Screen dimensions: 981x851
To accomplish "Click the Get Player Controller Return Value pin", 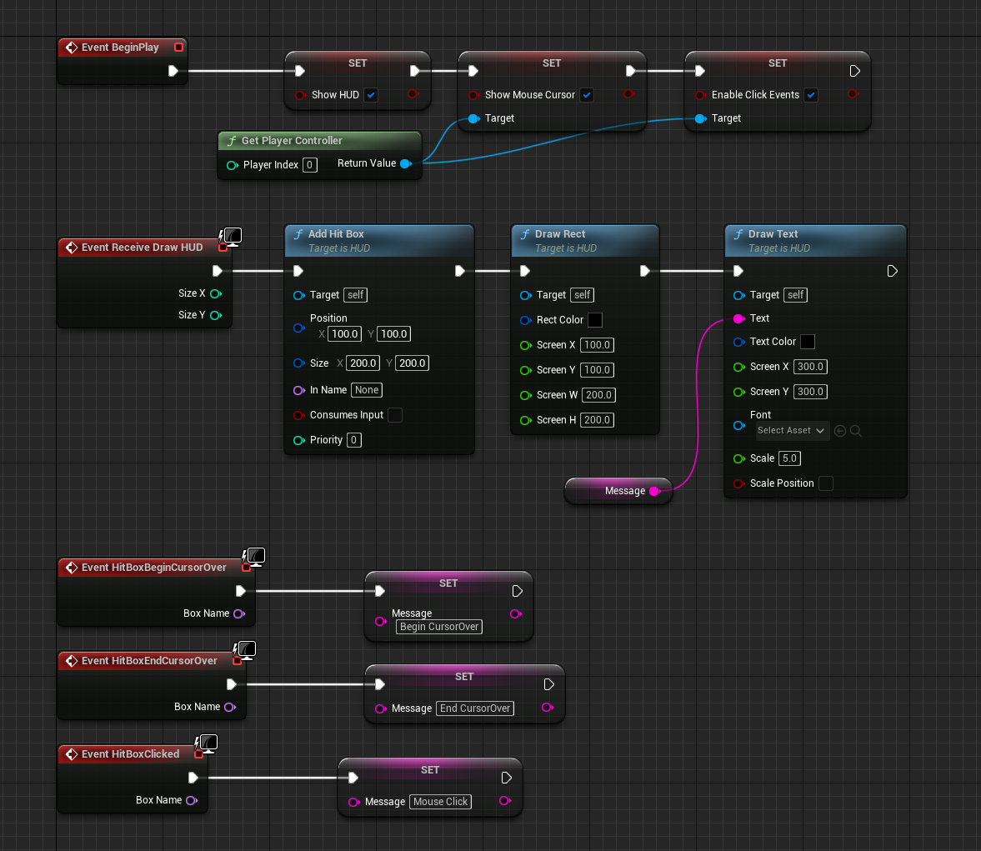I will tap(405, 164).
